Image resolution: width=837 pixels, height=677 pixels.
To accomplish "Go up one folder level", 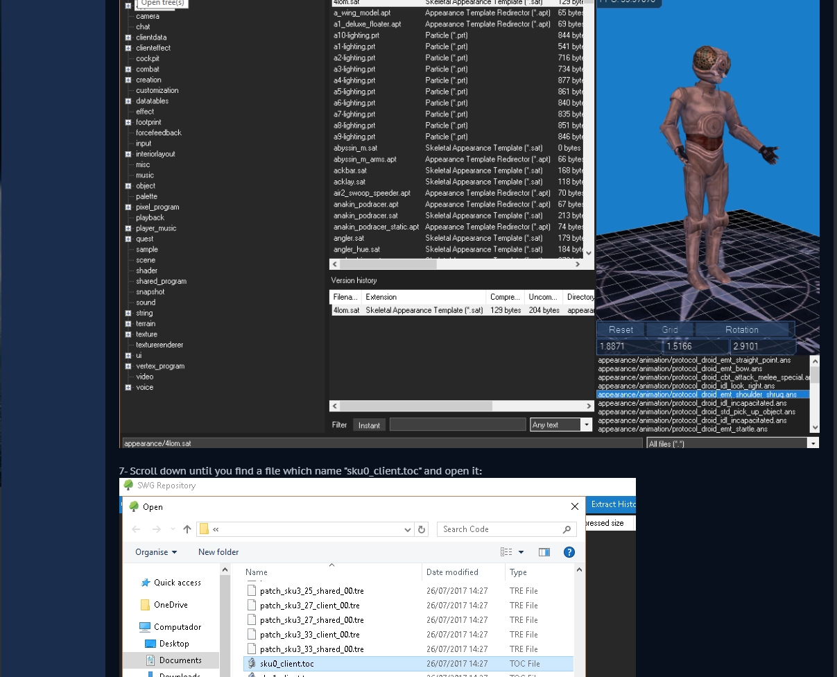I will [187, 529].
